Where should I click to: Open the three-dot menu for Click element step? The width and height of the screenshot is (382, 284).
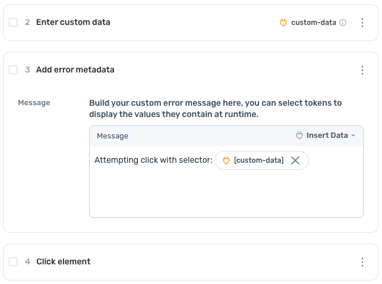pyautogui.click(x=362, y=262)
